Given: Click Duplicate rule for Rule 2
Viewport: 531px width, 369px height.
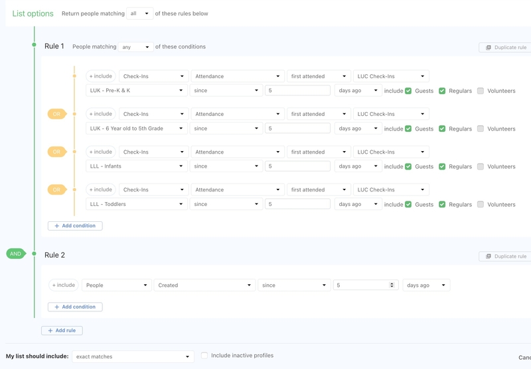Looking at the screenshot, I should click(506, 256).
